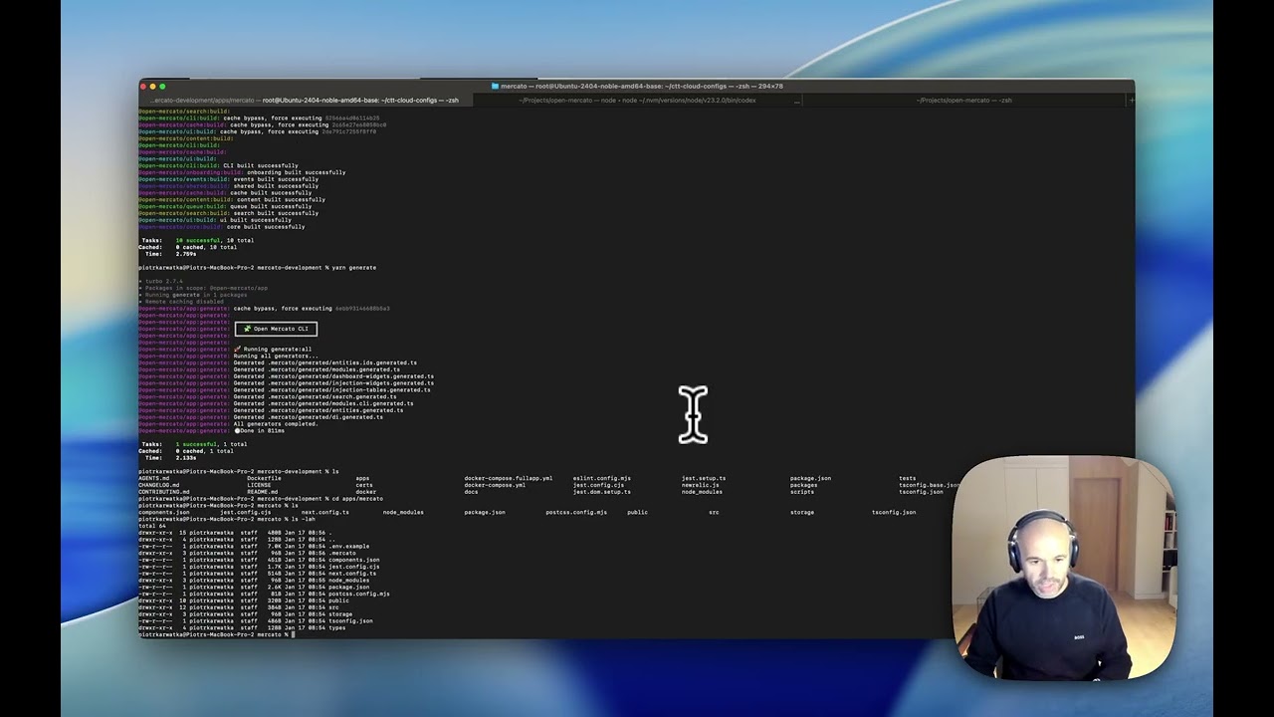Viewport: 1274px width, 717px height.
Task: Click 'Generated .mercato/generated/di.generated.ts' line
Action: click(x=308, y=416)
